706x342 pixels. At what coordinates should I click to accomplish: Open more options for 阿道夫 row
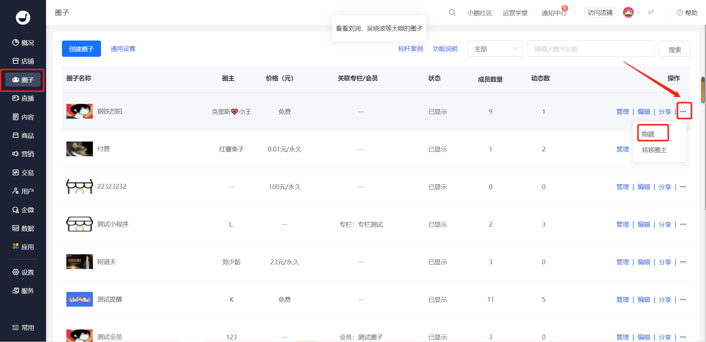[x=683, y=262]
